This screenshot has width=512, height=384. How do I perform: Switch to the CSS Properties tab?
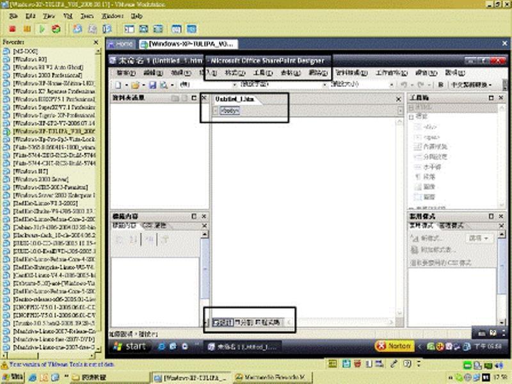(154, 226)
